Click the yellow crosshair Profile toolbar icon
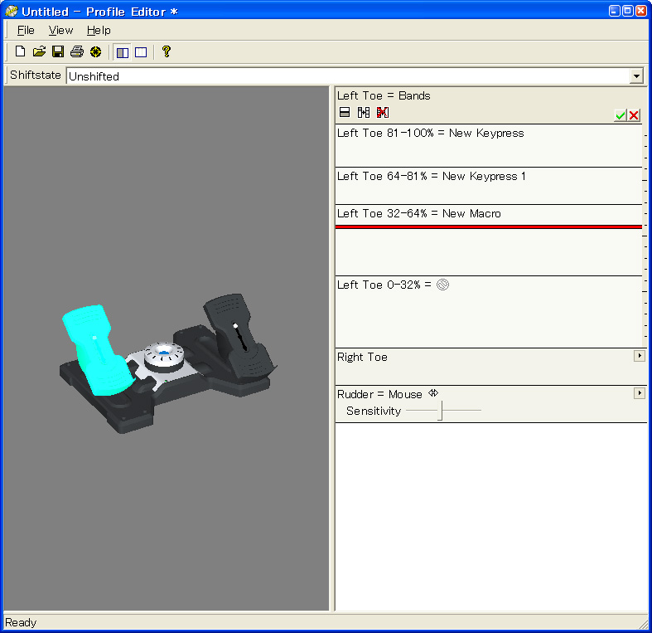The image size is (652, 633). (95, 51)
